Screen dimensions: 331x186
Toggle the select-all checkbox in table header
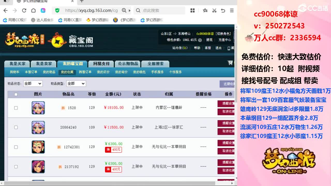[16, 95]
